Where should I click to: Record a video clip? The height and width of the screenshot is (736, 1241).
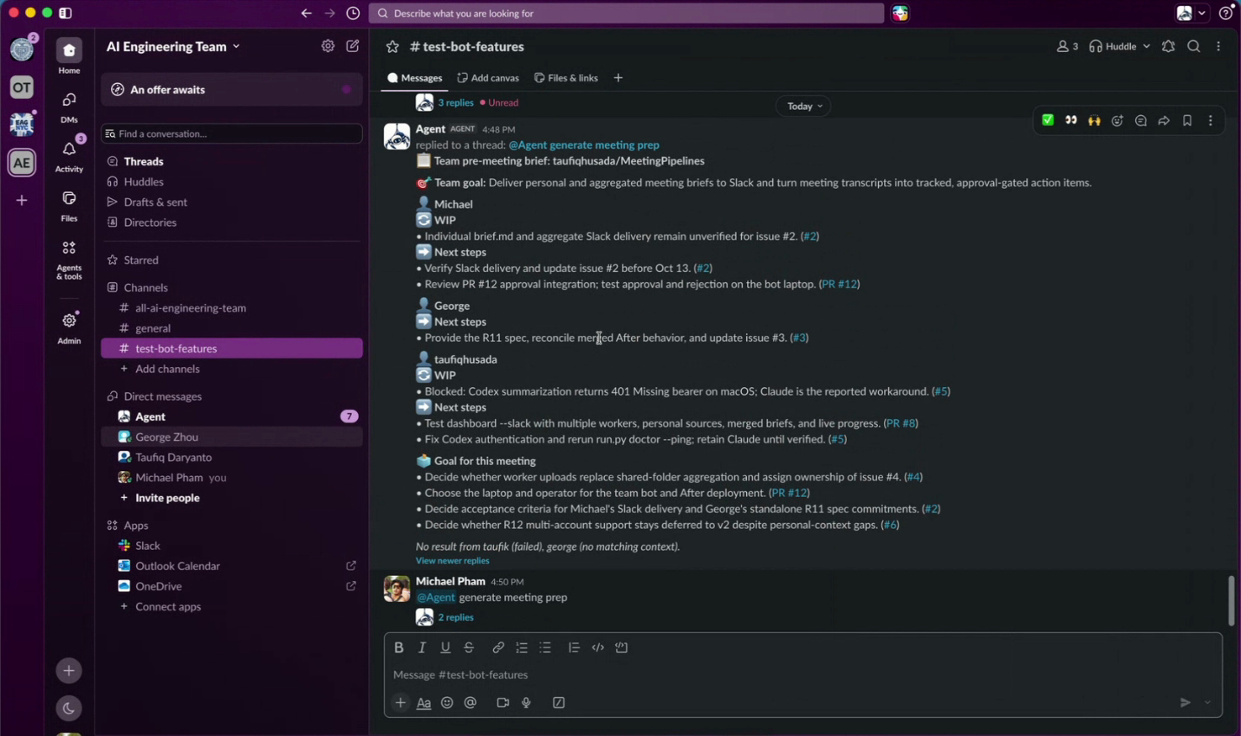[503, 703]
